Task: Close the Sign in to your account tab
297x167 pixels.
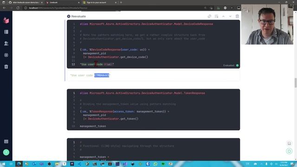Action: point(116,2)
